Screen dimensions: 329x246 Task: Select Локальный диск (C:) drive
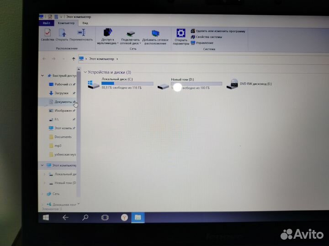point(121,83)
